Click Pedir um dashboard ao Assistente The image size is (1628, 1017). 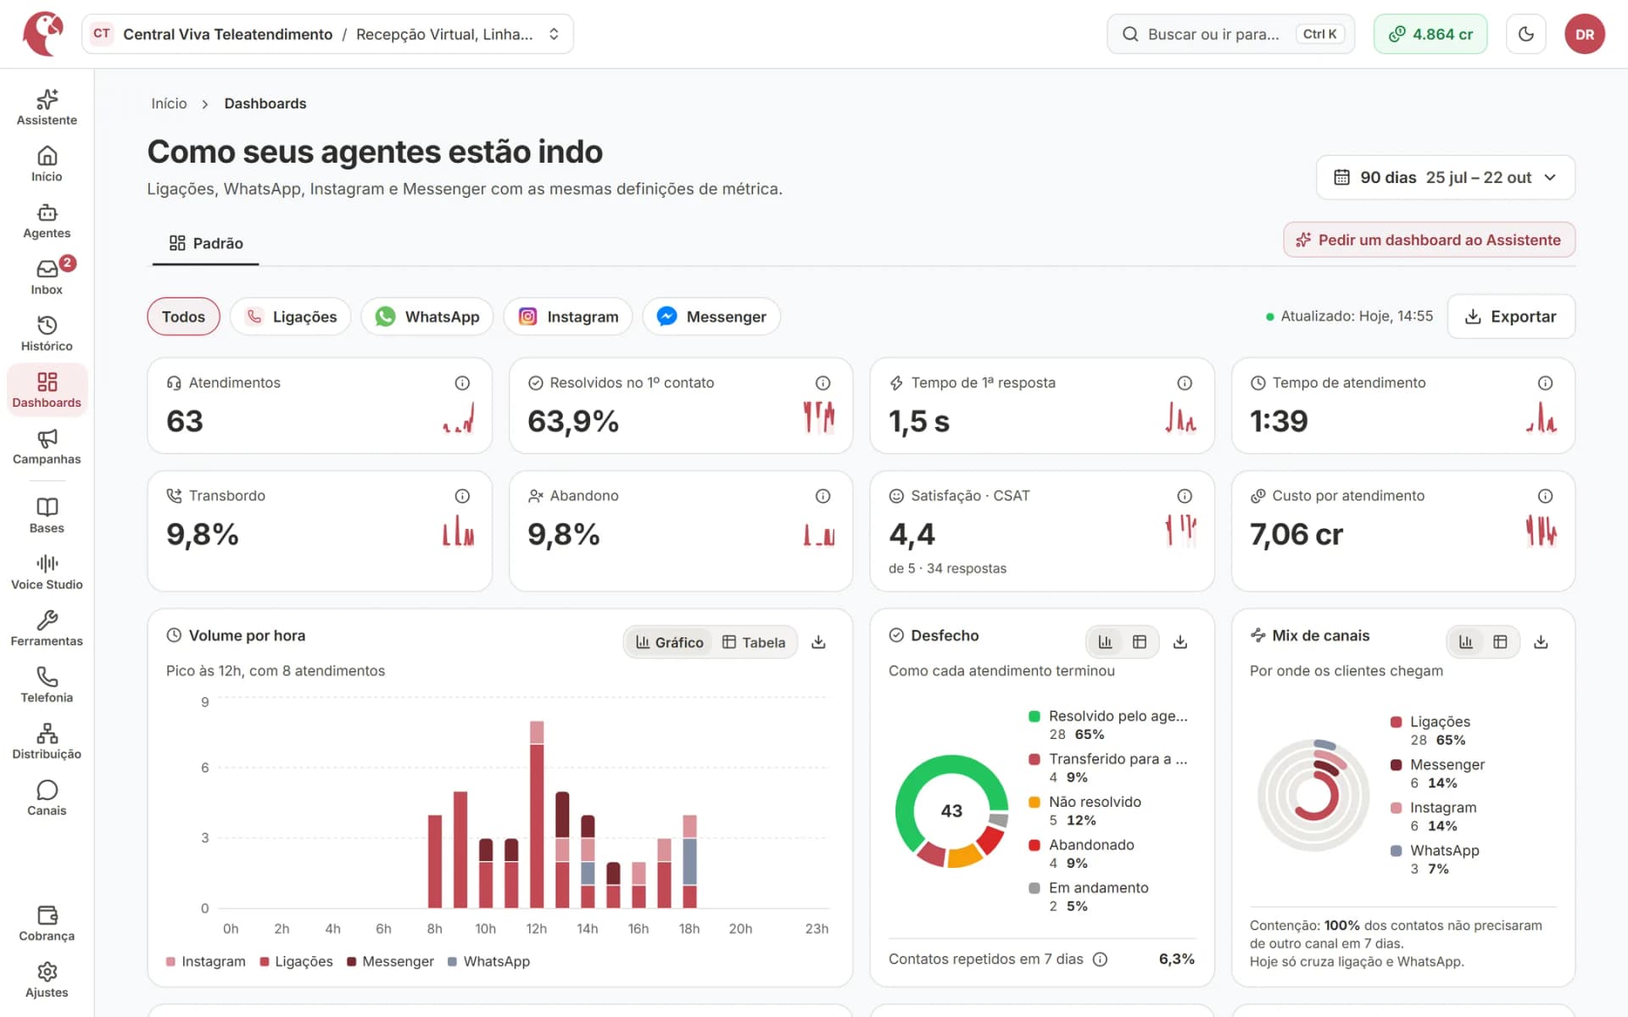[x=1429, y=240]
